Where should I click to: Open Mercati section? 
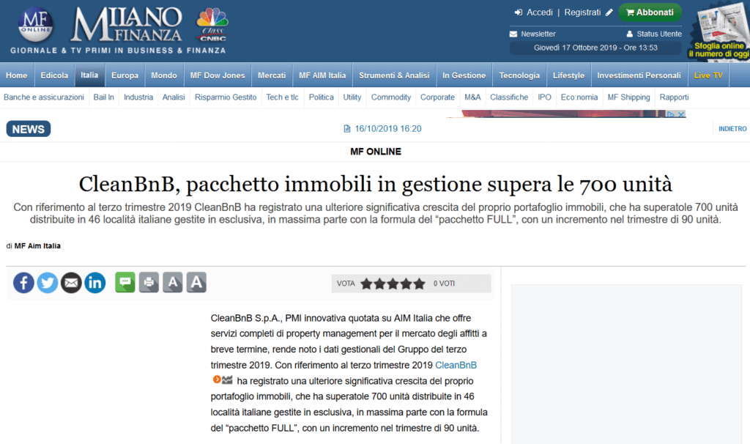coord(272,75)
